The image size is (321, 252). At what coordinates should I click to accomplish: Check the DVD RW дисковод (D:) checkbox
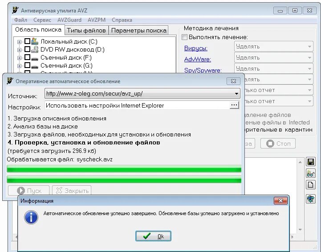point(27,49)
